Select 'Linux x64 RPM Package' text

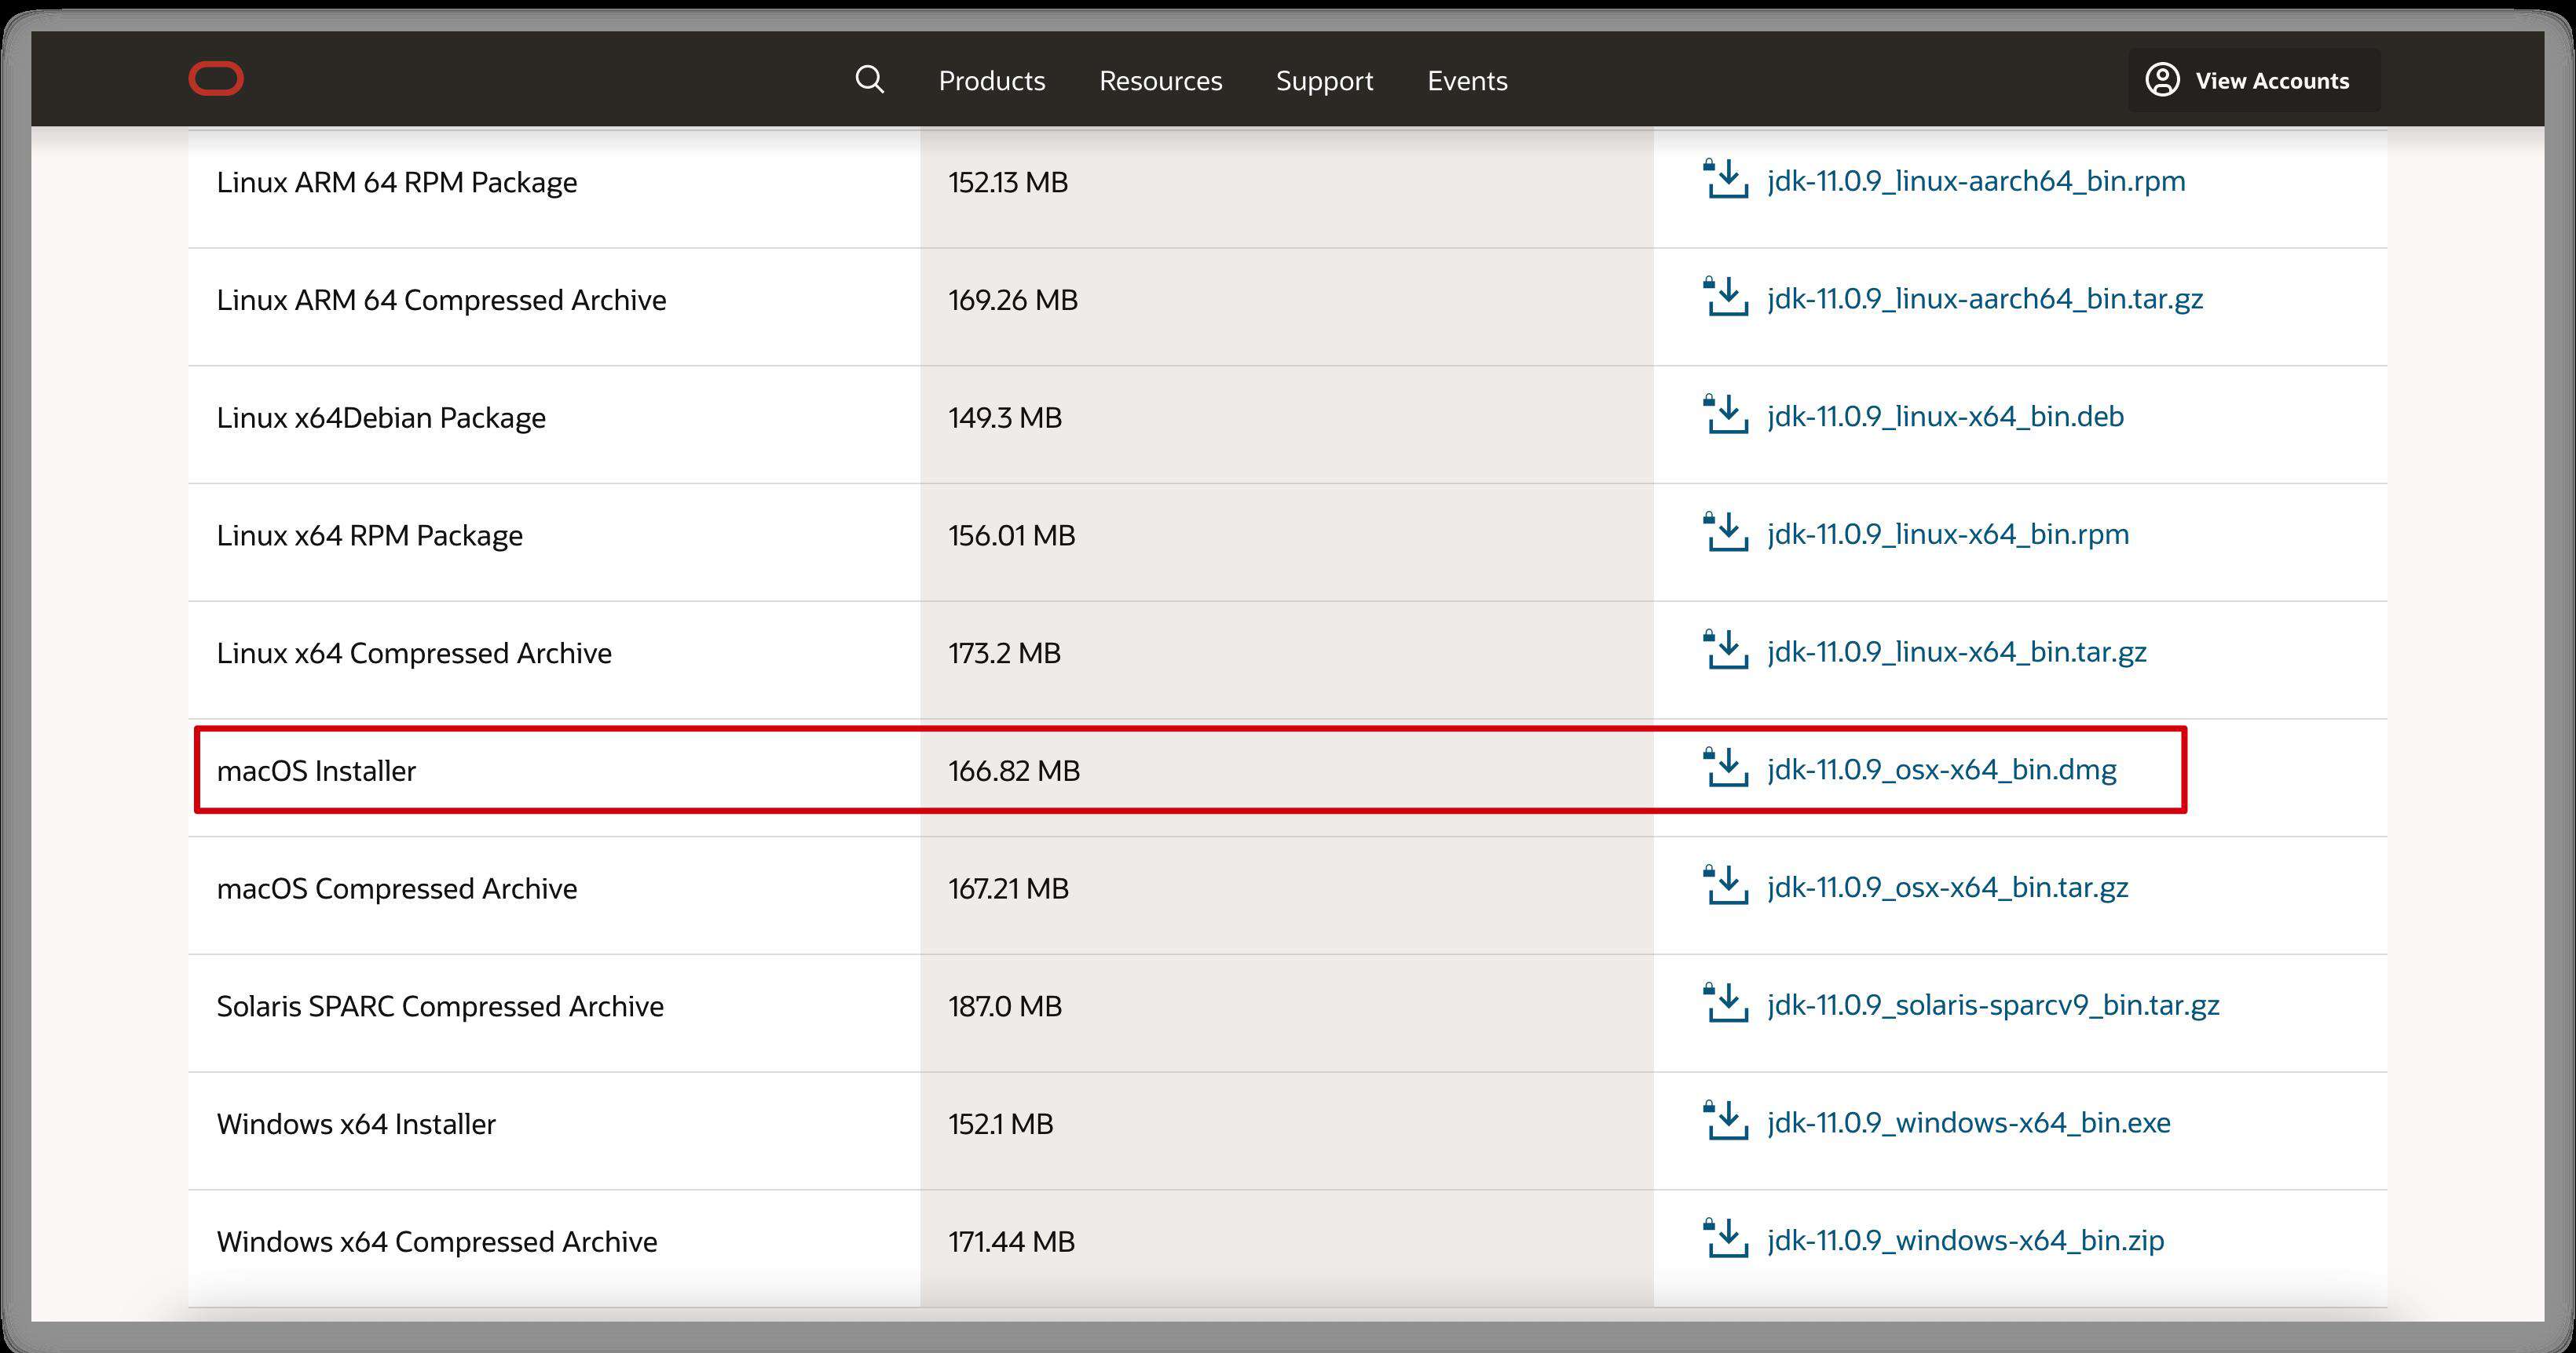point(370,535)
